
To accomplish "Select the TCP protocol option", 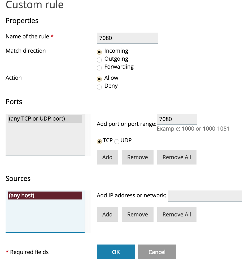I will pyautogui.click(x=99, y=142).
